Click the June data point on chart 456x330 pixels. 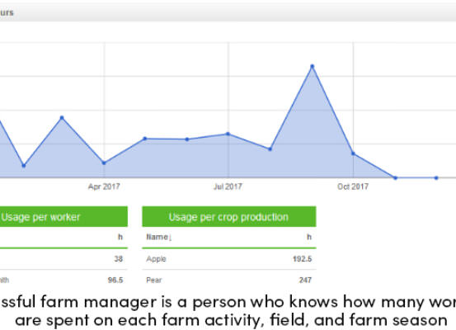point(187,139)
